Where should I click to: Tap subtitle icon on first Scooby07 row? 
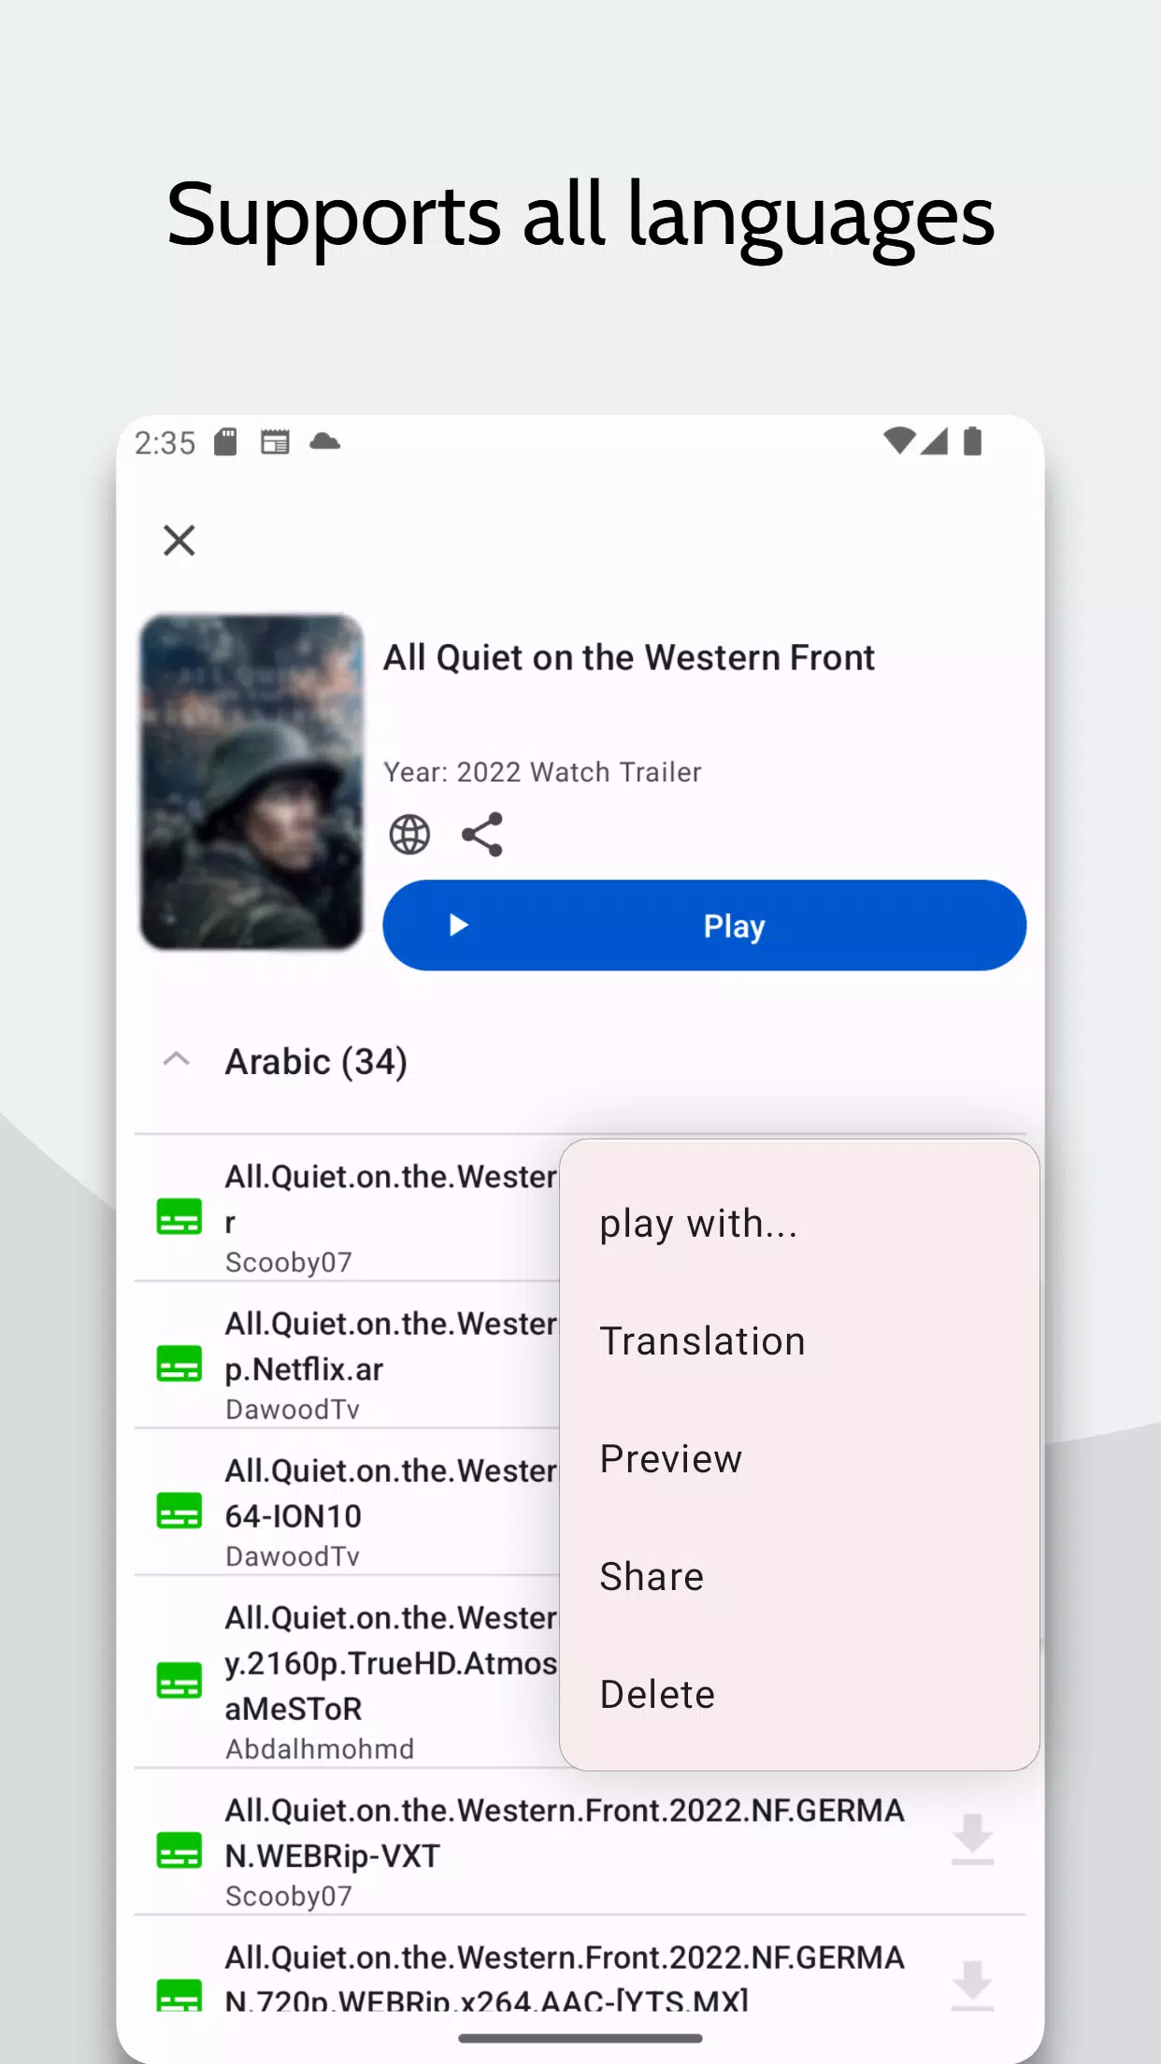coord(179,1216)
